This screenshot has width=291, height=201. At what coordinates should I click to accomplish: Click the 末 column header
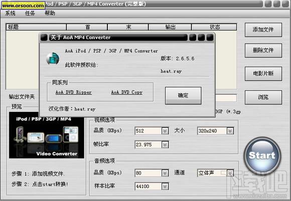click(128, 27)
